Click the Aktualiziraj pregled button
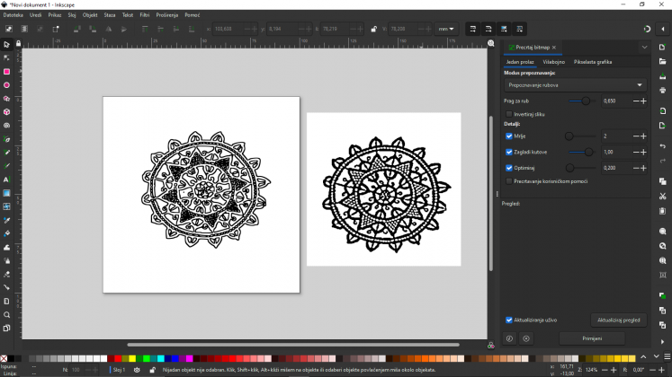 point(619,320)
